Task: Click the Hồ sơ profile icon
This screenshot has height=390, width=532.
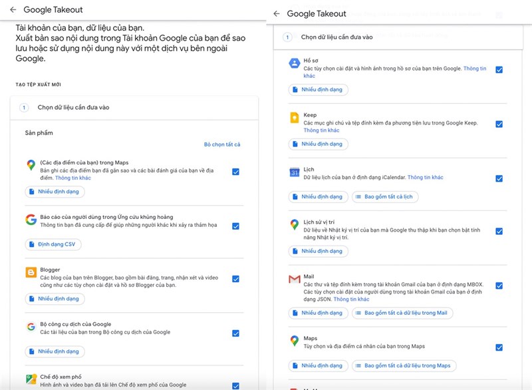Action: coord(294,63)
